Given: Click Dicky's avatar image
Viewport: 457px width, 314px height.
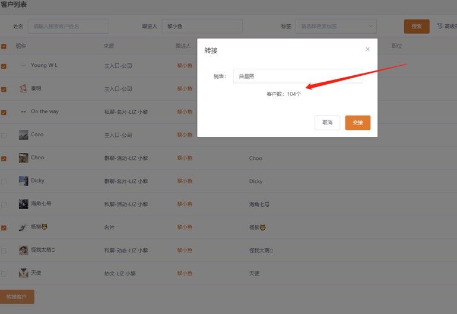Looking at the screenshot, I should click(23, 181).
